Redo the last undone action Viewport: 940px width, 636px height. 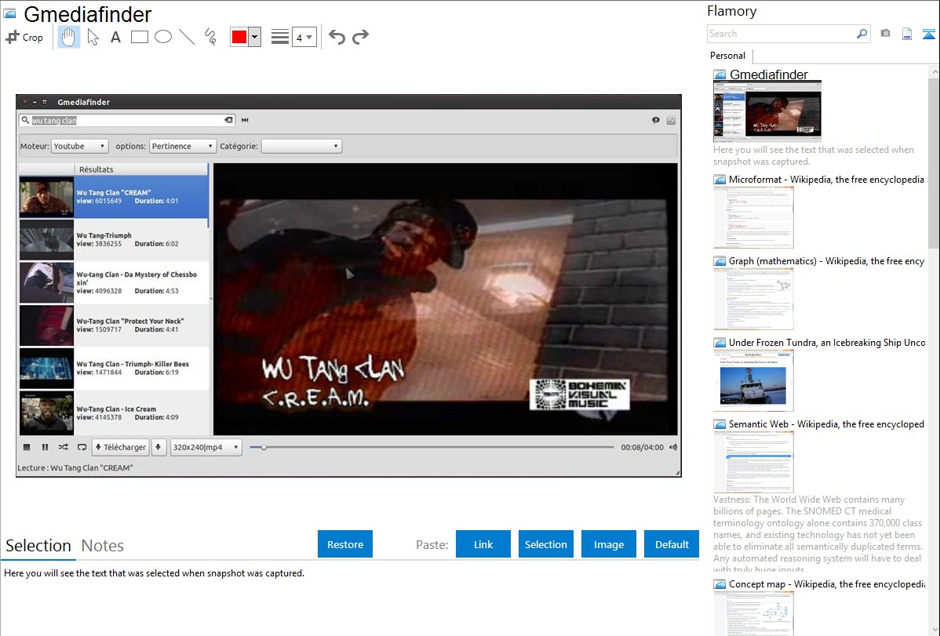(360, 37)
